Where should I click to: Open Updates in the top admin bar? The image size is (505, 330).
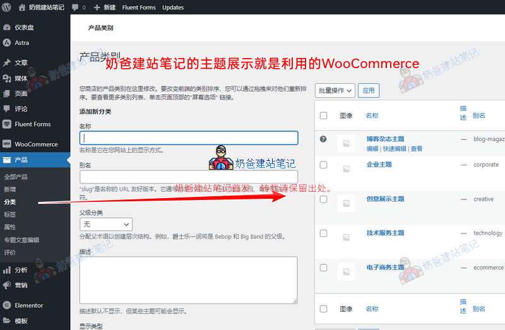click(x=173, y=8)
